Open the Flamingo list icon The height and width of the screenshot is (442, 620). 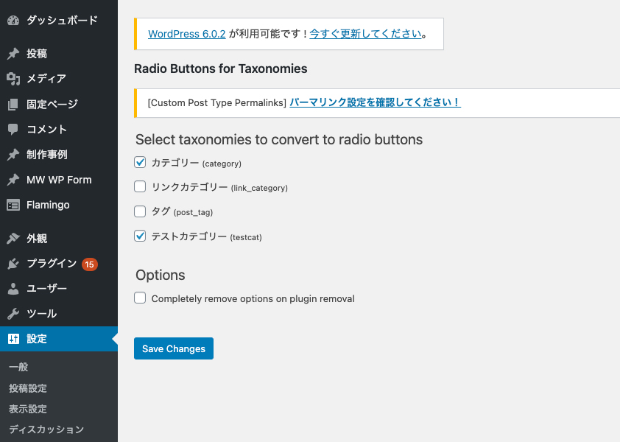pyautogui.click(x=13, y=205)
